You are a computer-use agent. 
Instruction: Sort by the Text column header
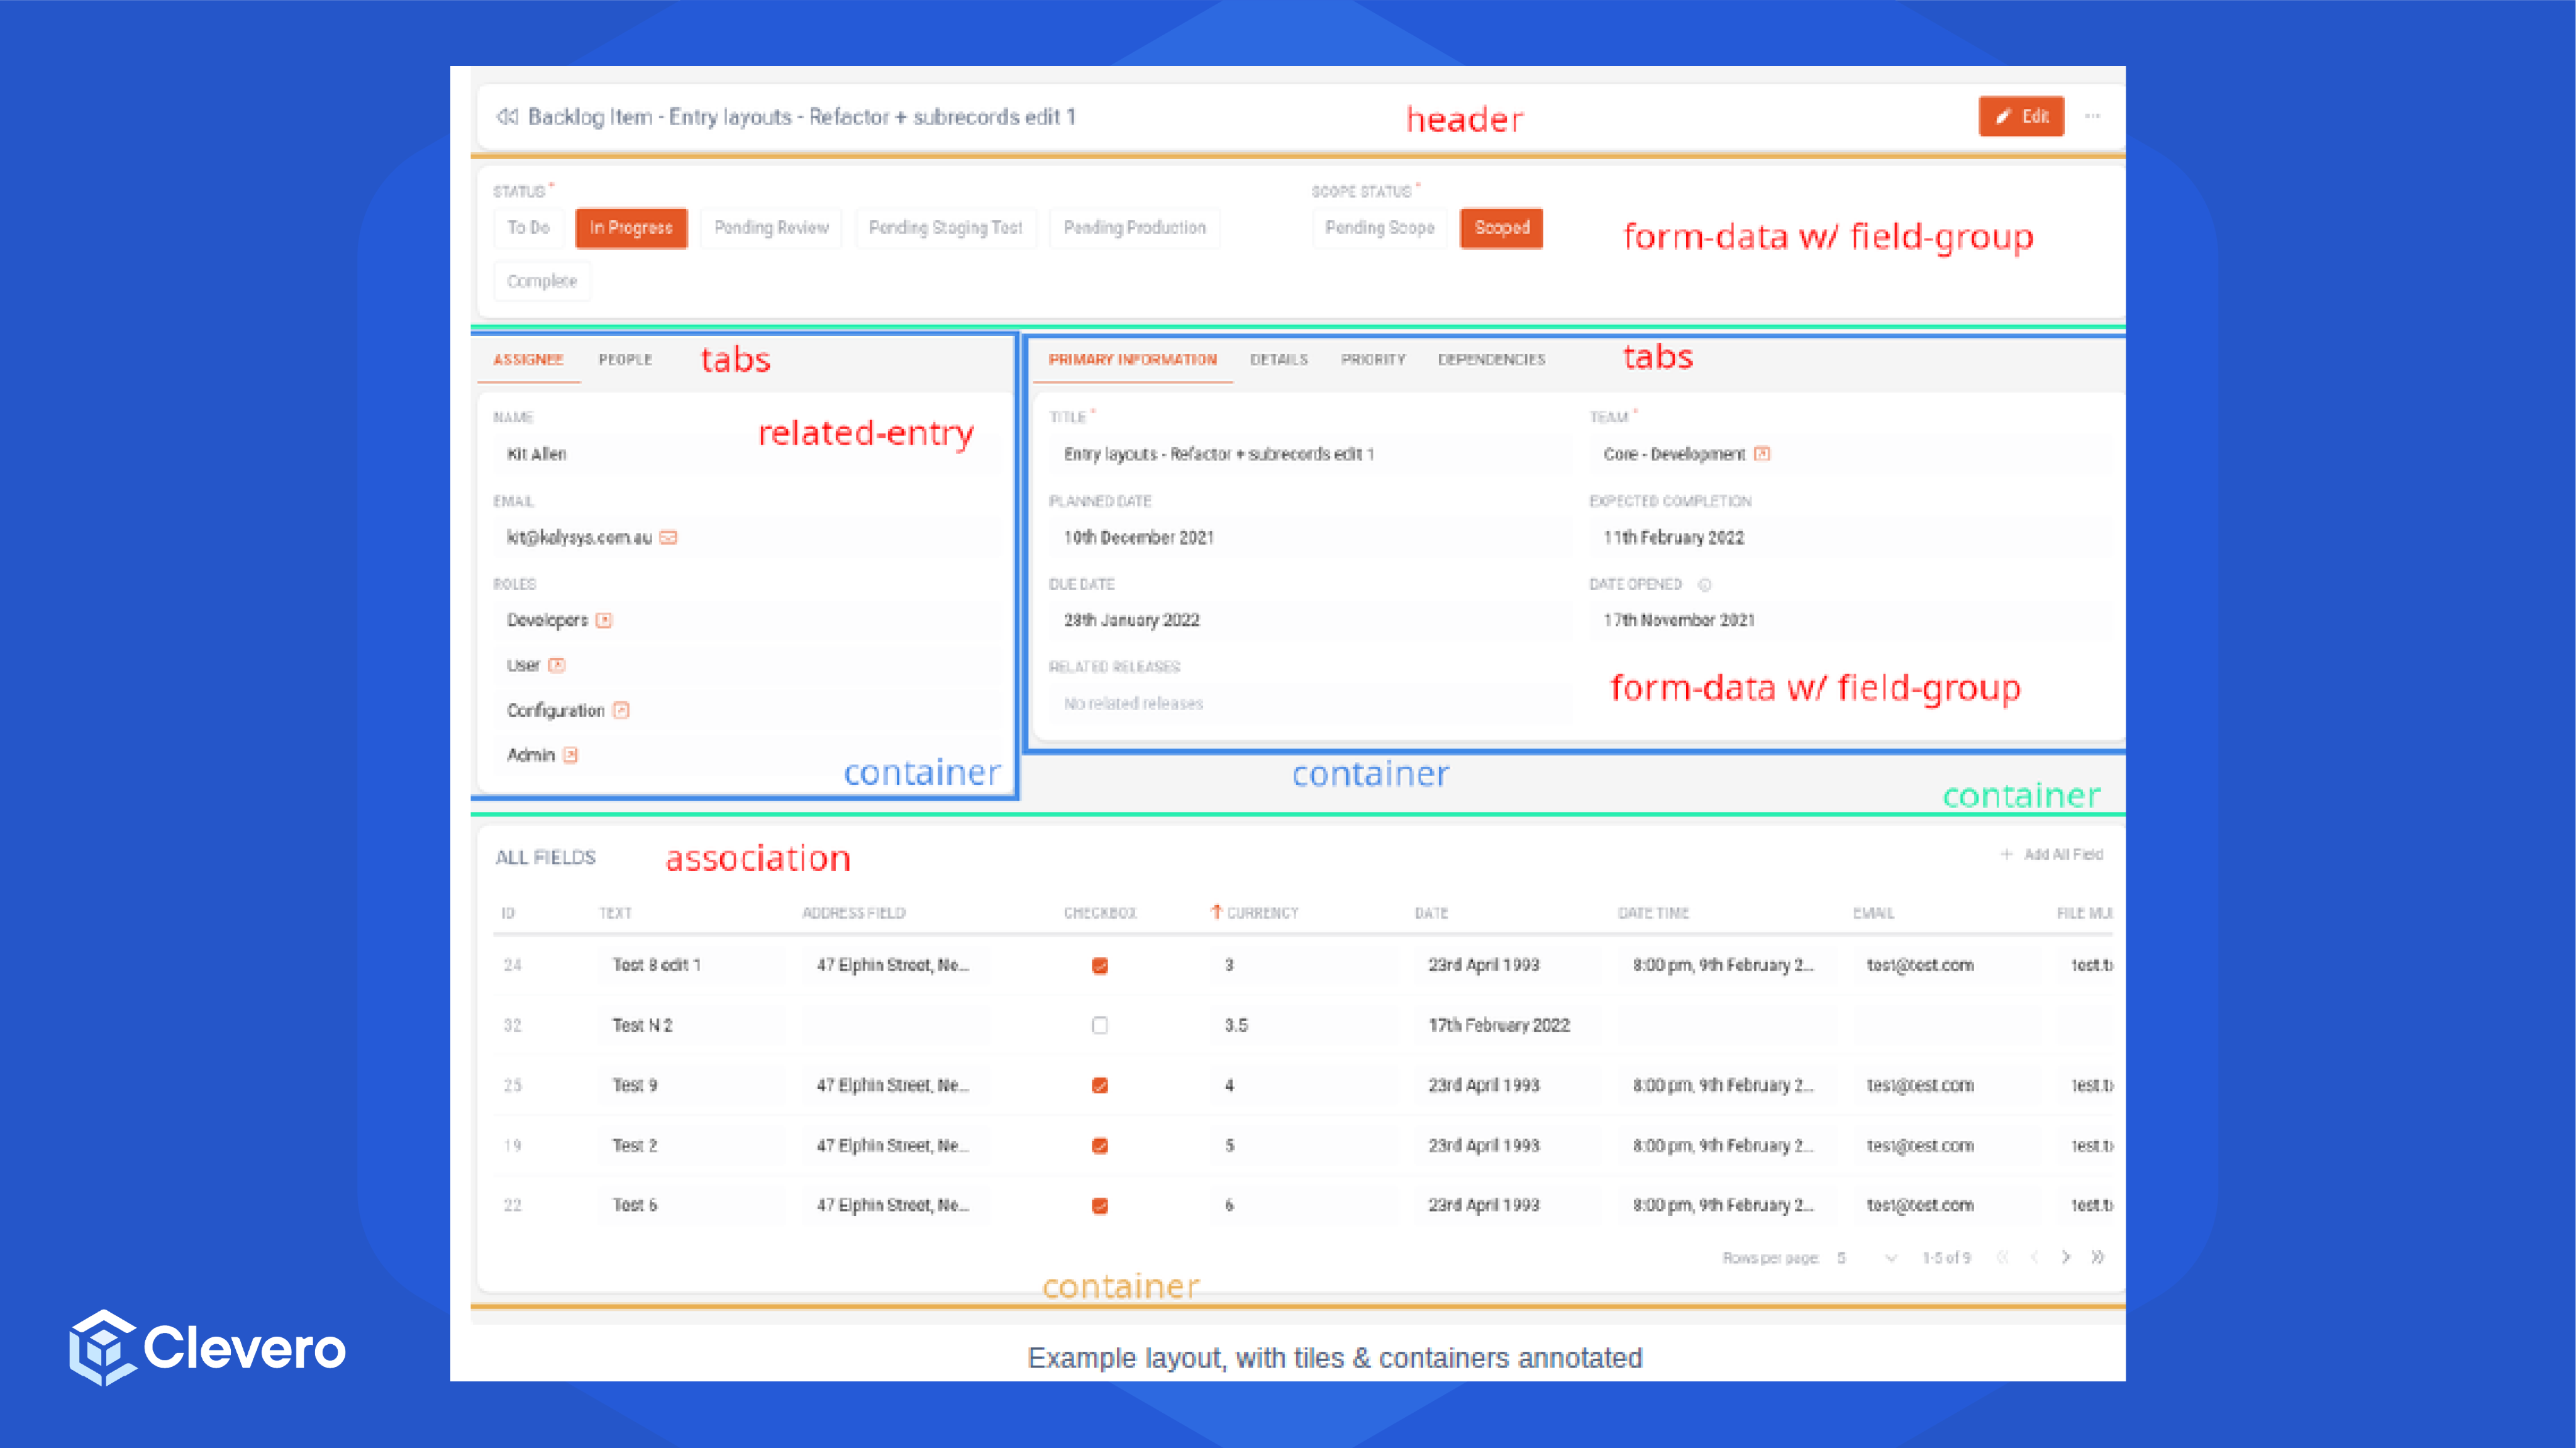[615, 913]
